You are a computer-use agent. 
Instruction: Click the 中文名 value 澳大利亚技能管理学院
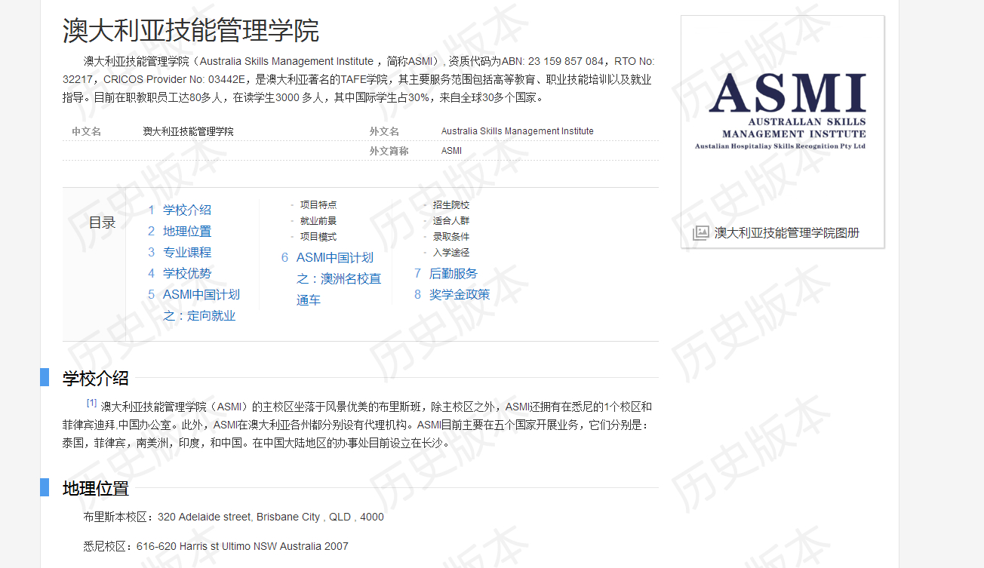tap(189, 131)
